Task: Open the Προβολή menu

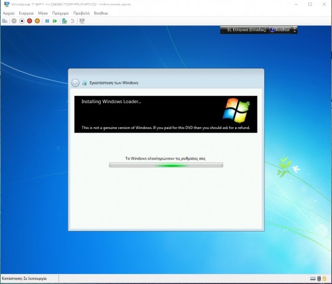Action: tap(81, 13)
